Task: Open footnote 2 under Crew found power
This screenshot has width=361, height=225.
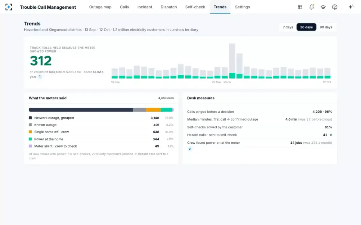Action: (190, 149)
